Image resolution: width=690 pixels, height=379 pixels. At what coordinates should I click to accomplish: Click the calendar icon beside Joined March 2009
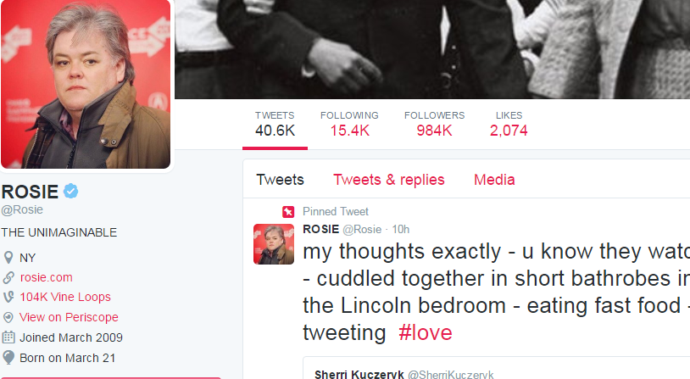click(8, 337)
